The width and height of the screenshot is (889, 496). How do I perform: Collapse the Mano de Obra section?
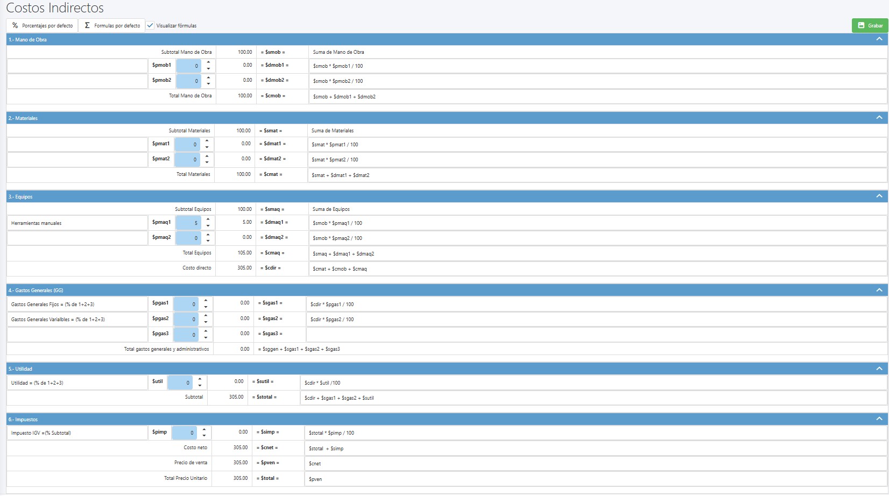tap(879, 39)
